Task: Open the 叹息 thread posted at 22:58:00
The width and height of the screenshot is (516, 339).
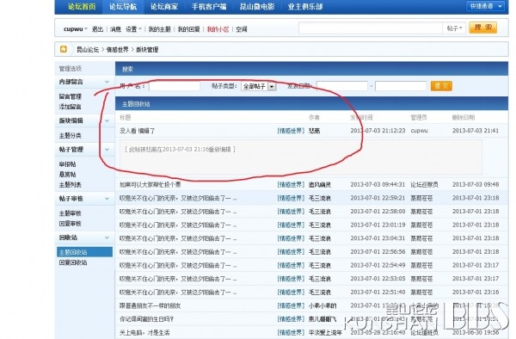Action: pos(178,212)
